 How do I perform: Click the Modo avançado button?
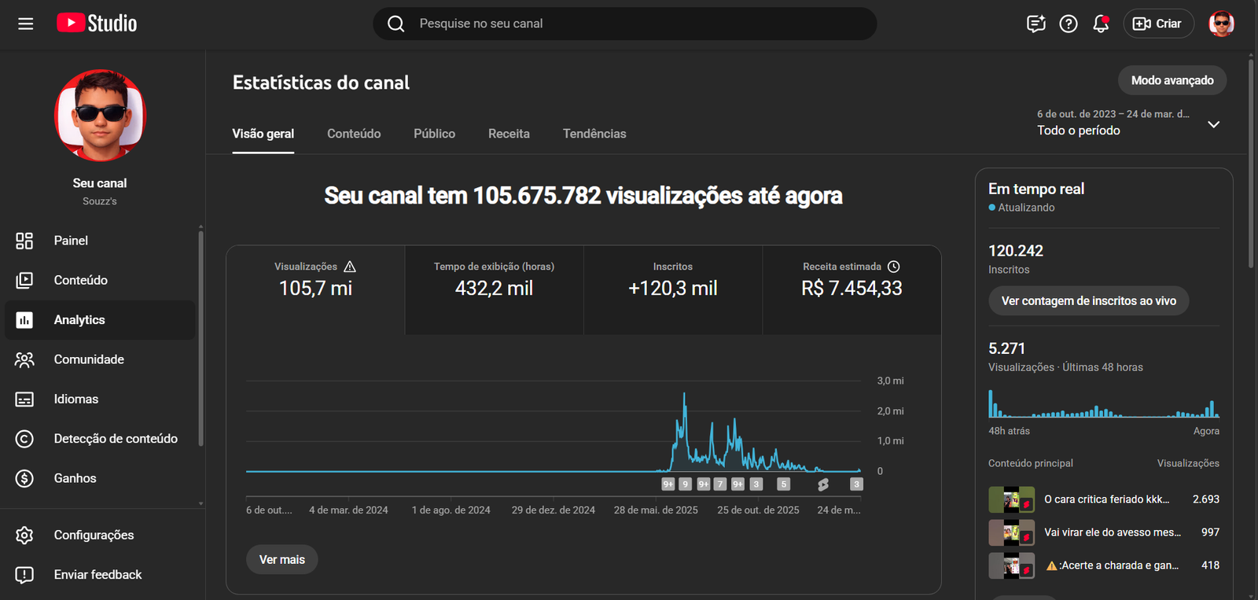click(1172, 80)
